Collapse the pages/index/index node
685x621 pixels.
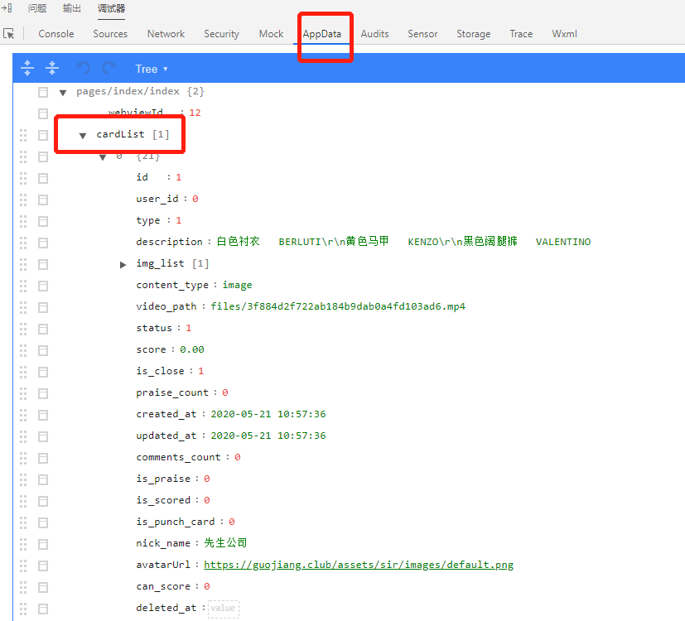coord(63,93)
